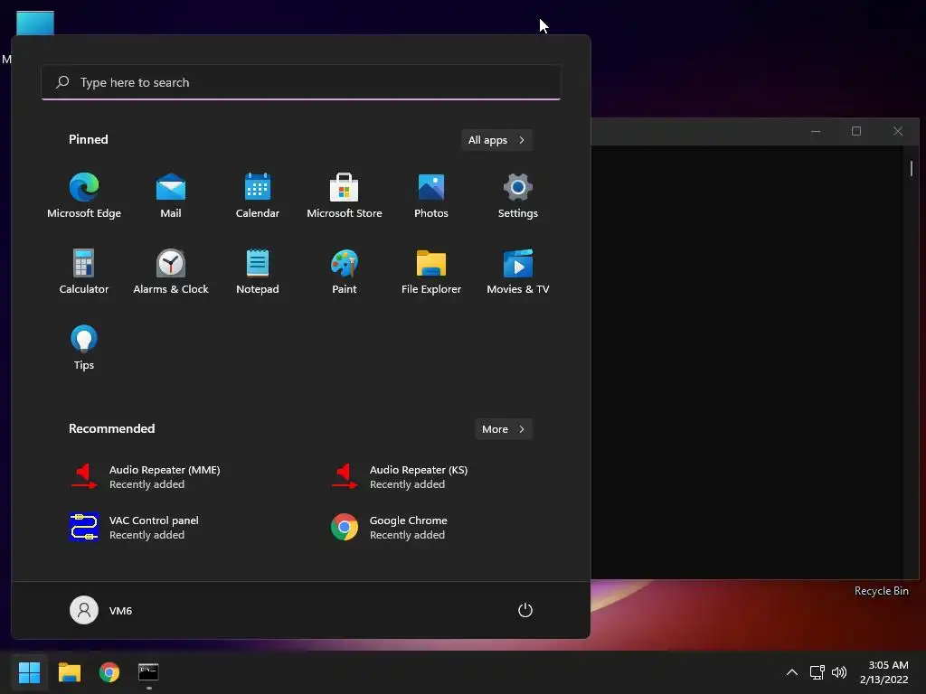Open the clock showing 3:05 AM
The height and width of the screenshot is (694, 926).
click(884, 672)
